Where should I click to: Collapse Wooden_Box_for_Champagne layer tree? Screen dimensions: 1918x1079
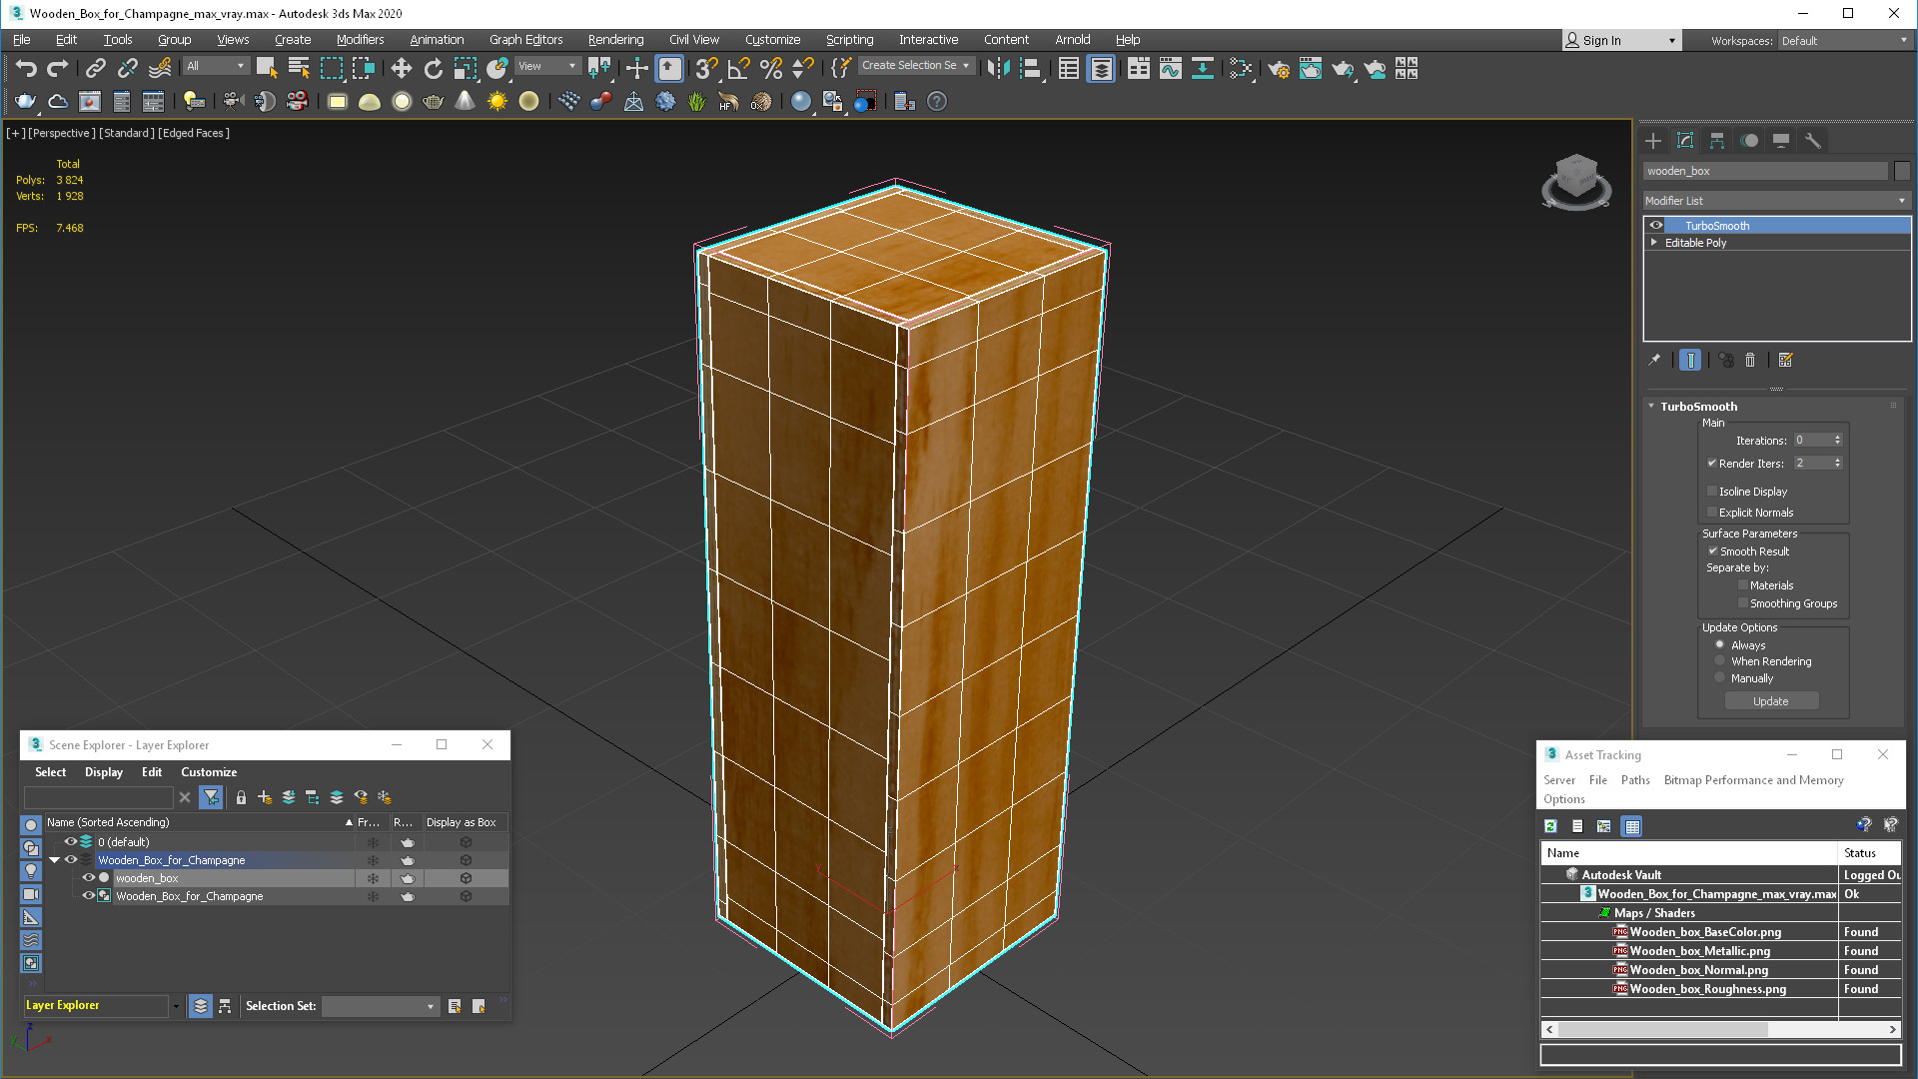[x=55, y=860]
